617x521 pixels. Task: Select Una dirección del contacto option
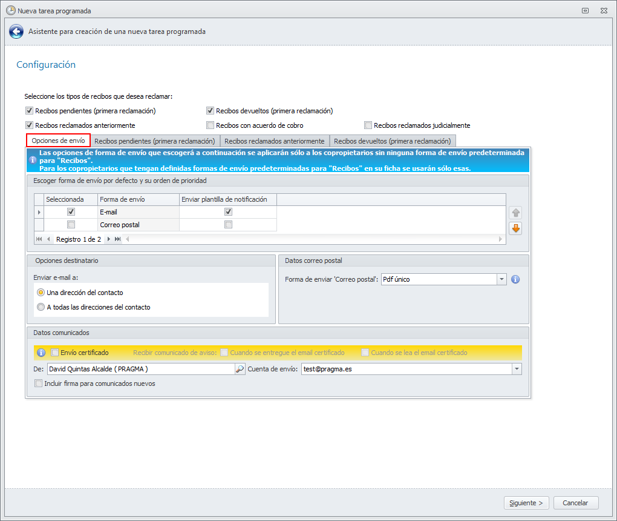[41, 293]
